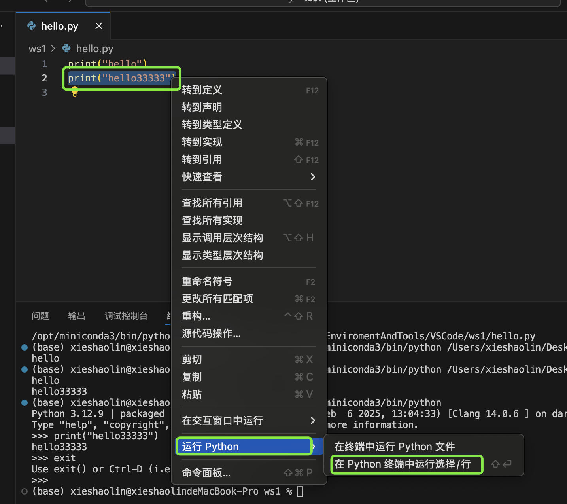Image resolution: width=567 pixels, height=504 pixels.
Task: Choose 命令面板... menu entry
Action: 250,473
